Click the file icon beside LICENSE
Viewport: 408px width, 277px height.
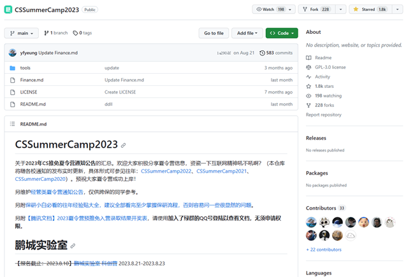(13, 92)
